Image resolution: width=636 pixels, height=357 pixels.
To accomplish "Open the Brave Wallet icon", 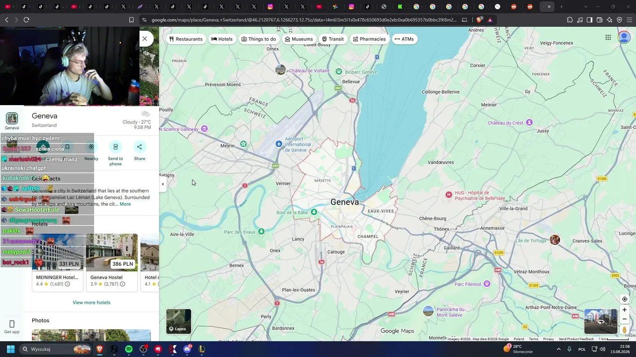I will (x=599, y=20).
